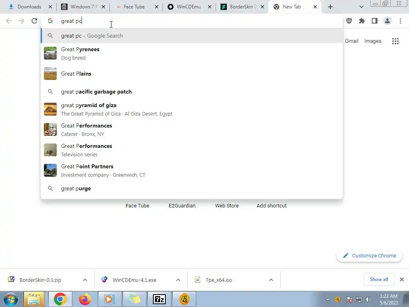Open Windows Explorer from taskbar
Screen dimensions: 409x307
(x=34, y=299)
